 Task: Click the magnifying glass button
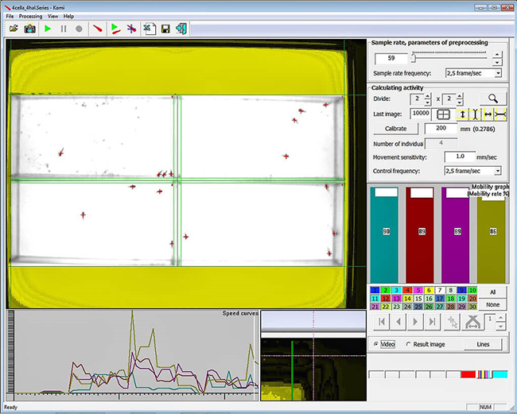(493, 99)
